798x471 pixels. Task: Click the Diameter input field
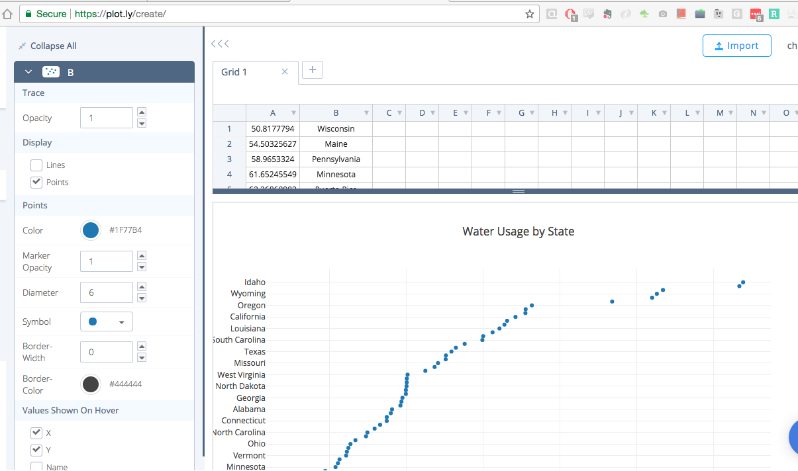pyautogui.click(x=107, y=292)
